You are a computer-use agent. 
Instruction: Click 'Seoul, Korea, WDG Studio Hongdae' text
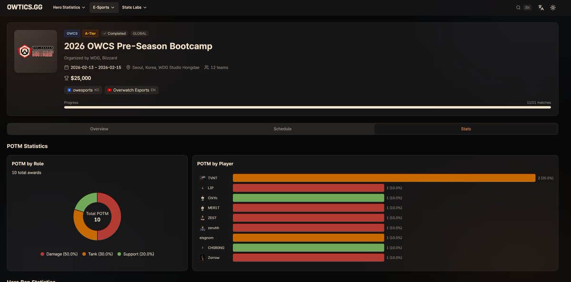point(166,68)
